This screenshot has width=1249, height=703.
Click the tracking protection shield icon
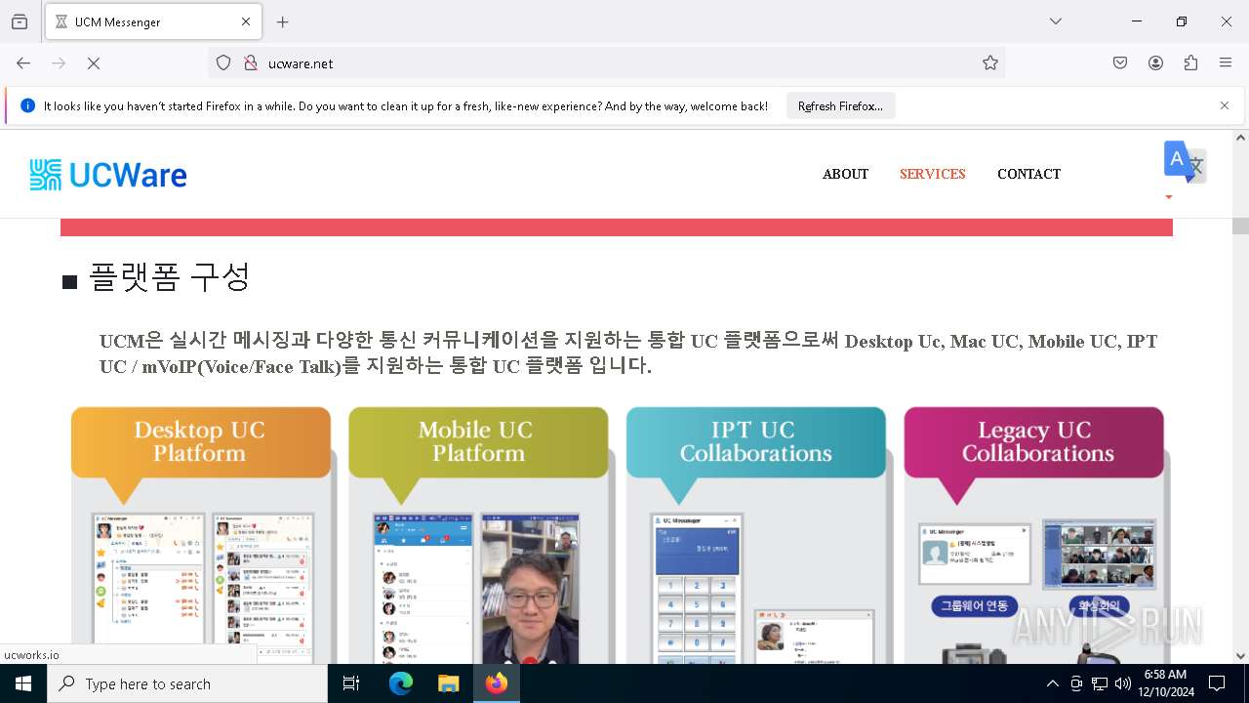223,62
